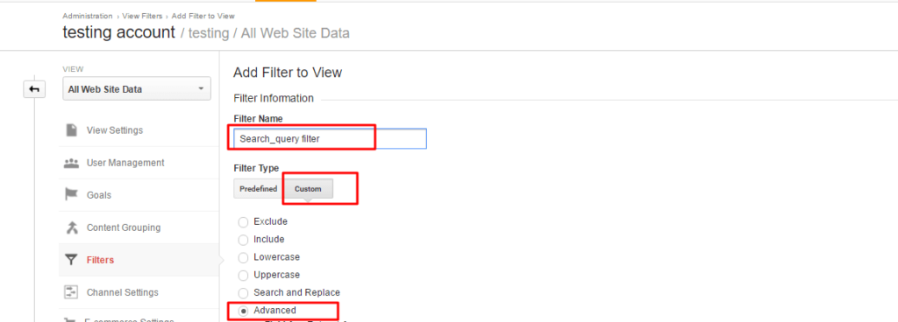Image resolution: width=898 pixels, height=322 pixels.
Task: Select the Exclude radio option
Action: pos(244,221)
